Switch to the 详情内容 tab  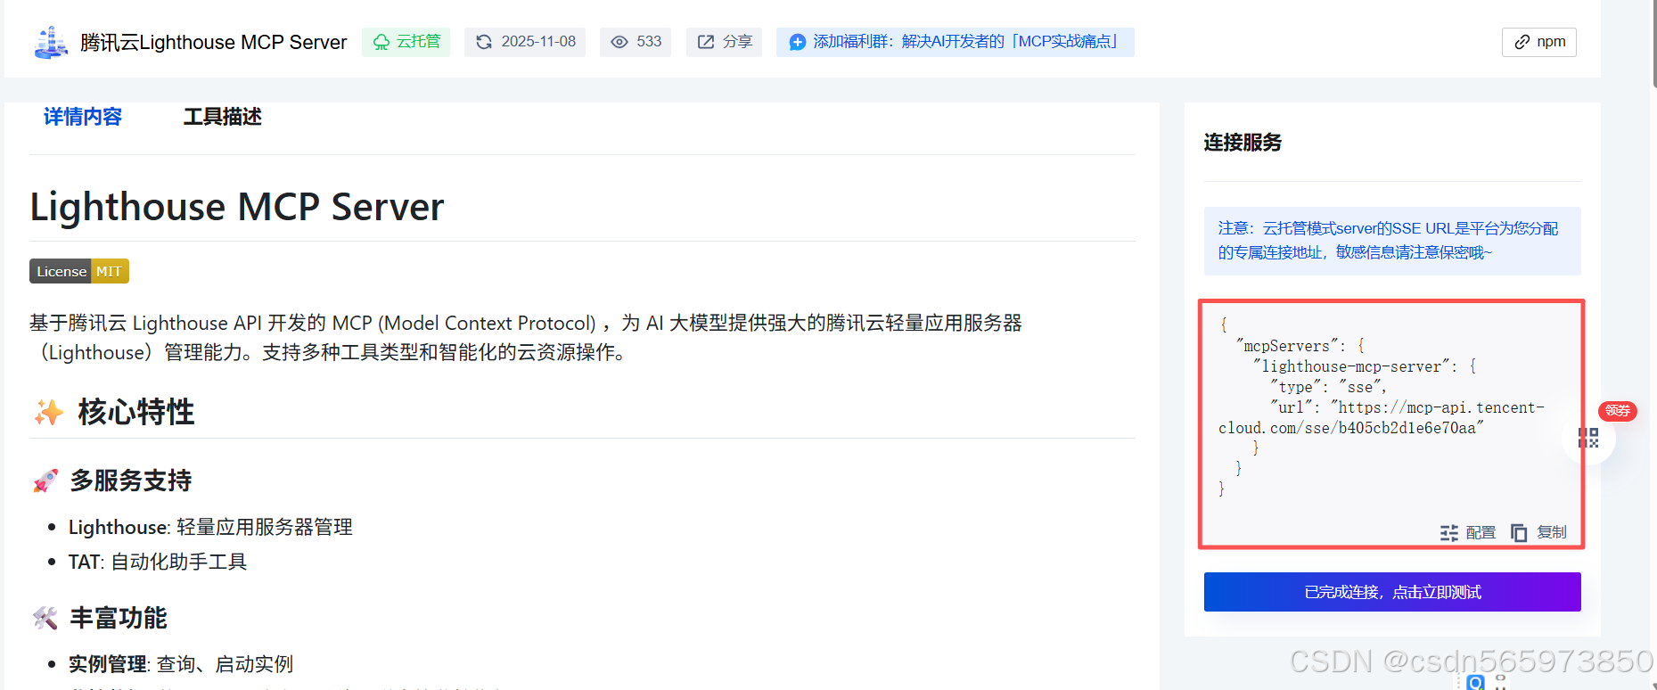pyautogui.click(x=82, y=117)
